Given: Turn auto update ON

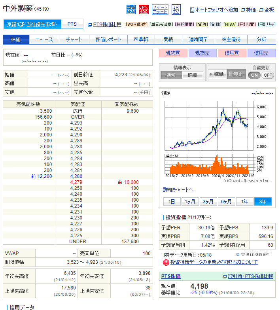Looking at the screenshot, I should 254,75.
